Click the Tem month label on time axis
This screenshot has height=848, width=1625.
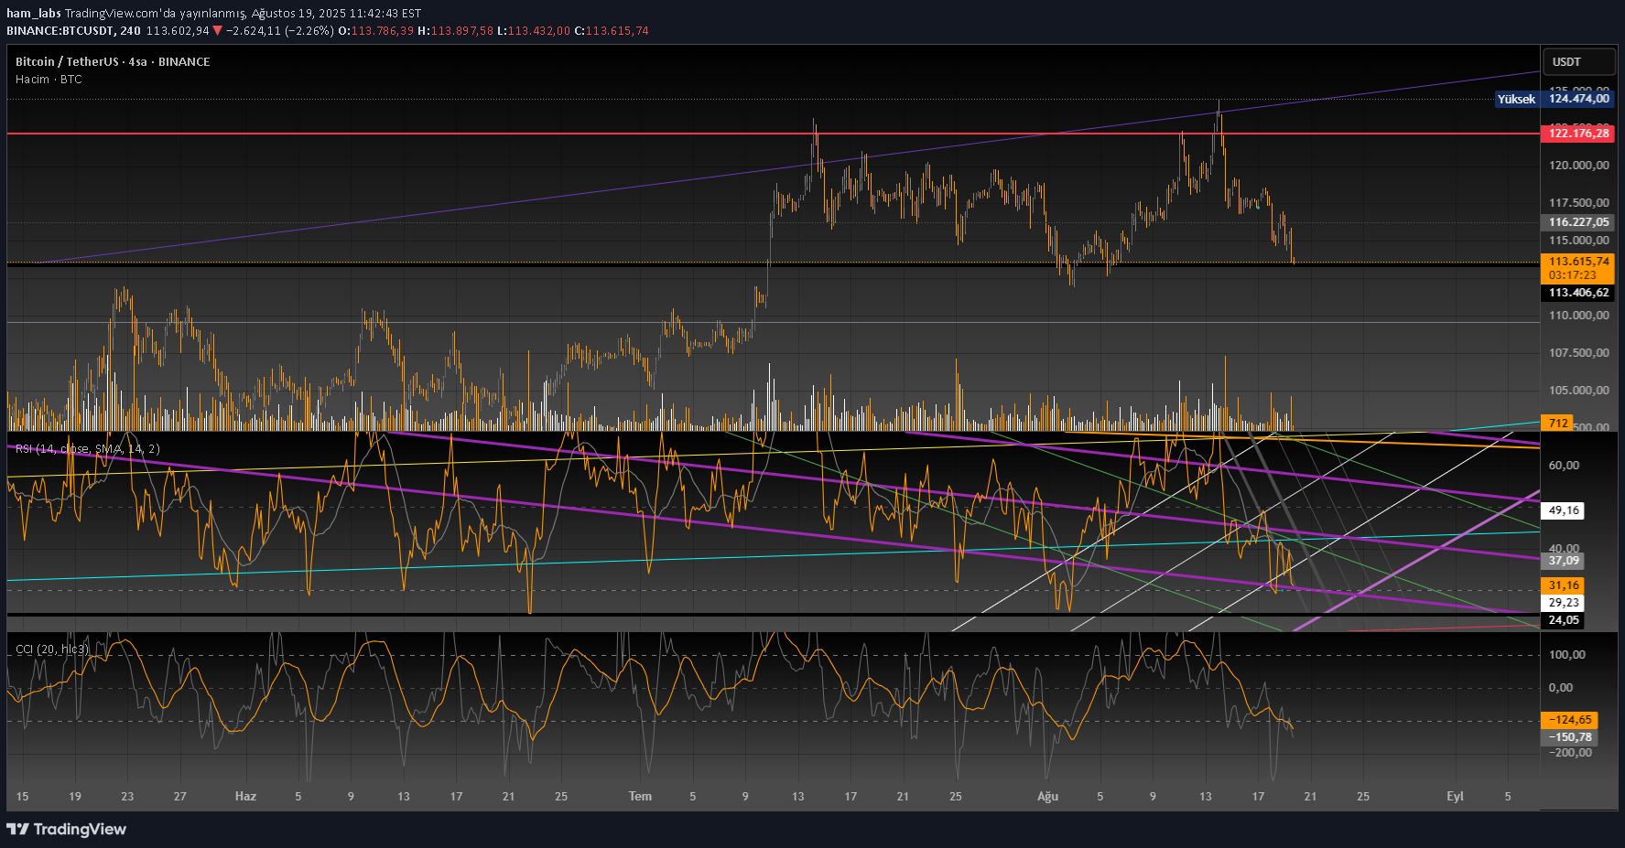(640, 797)
